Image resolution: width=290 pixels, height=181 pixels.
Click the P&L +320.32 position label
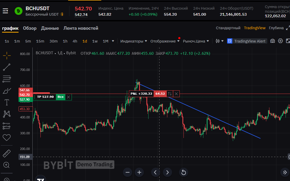pos(141,94)
